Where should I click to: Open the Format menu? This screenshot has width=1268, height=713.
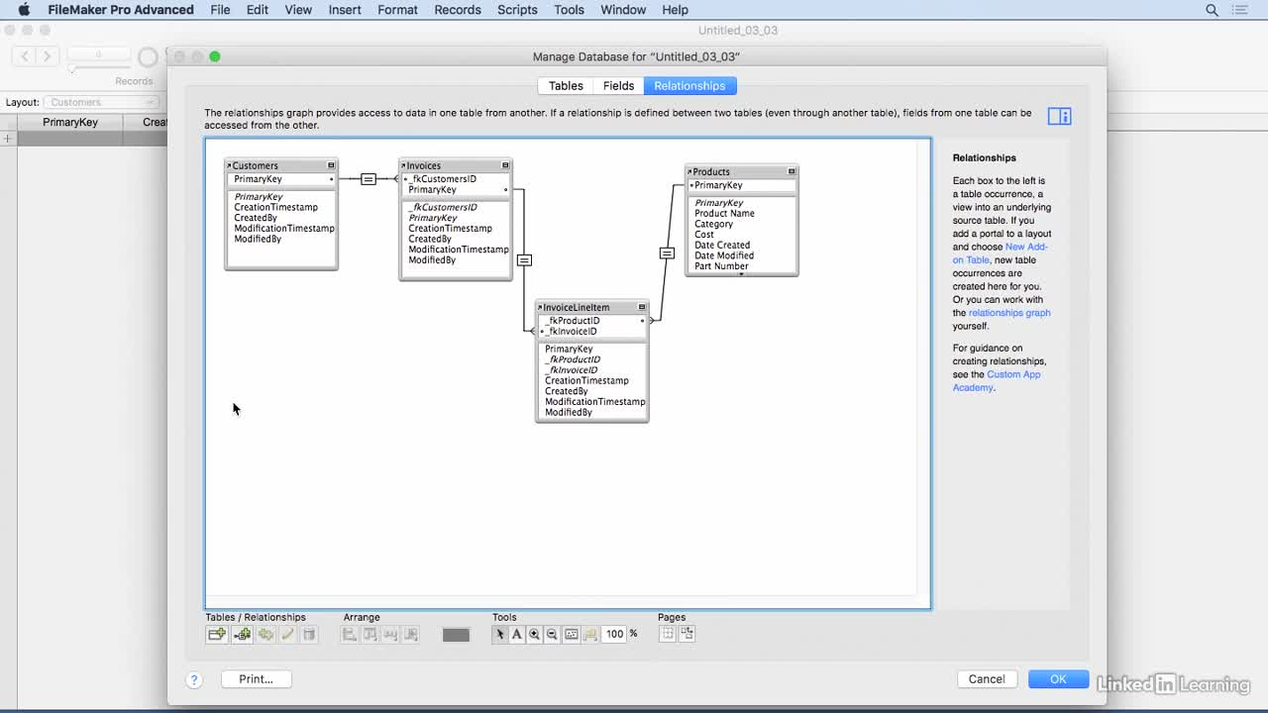pos(397,10)
